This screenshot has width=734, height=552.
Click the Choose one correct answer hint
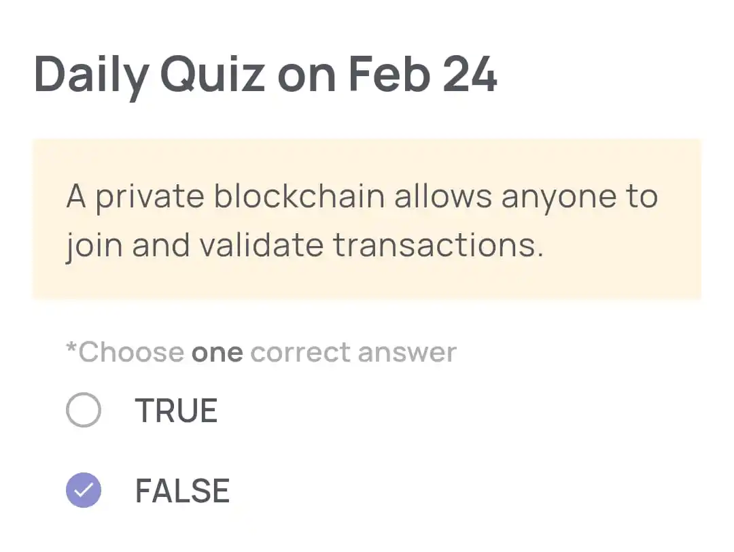point(261,352)
